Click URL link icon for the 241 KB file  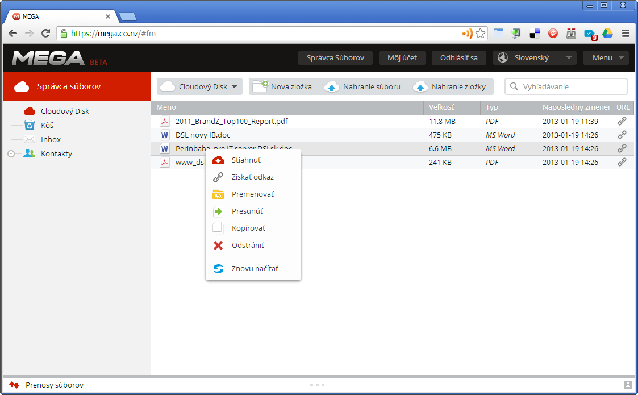pos(622,162)
